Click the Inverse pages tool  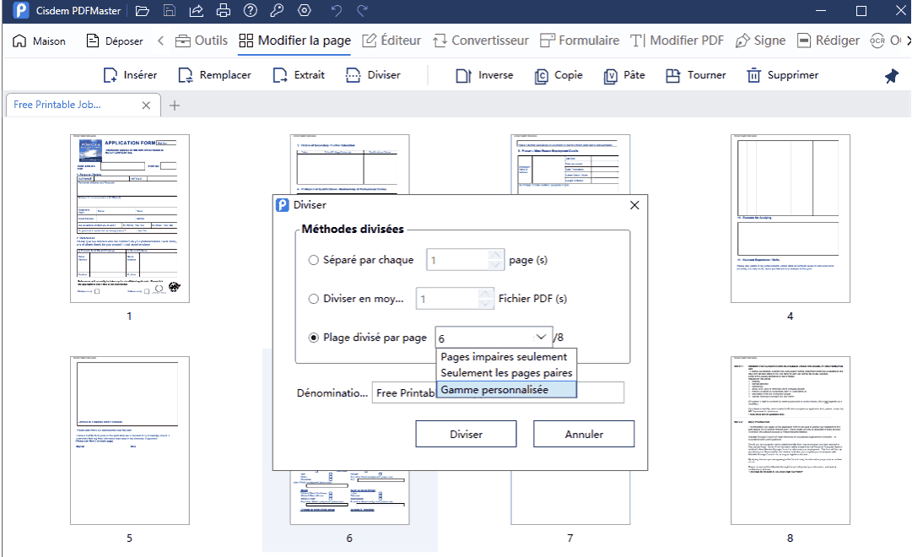484,75
